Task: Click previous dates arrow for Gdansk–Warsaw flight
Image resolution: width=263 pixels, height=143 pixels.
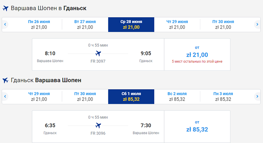Action: click(5, 96)
